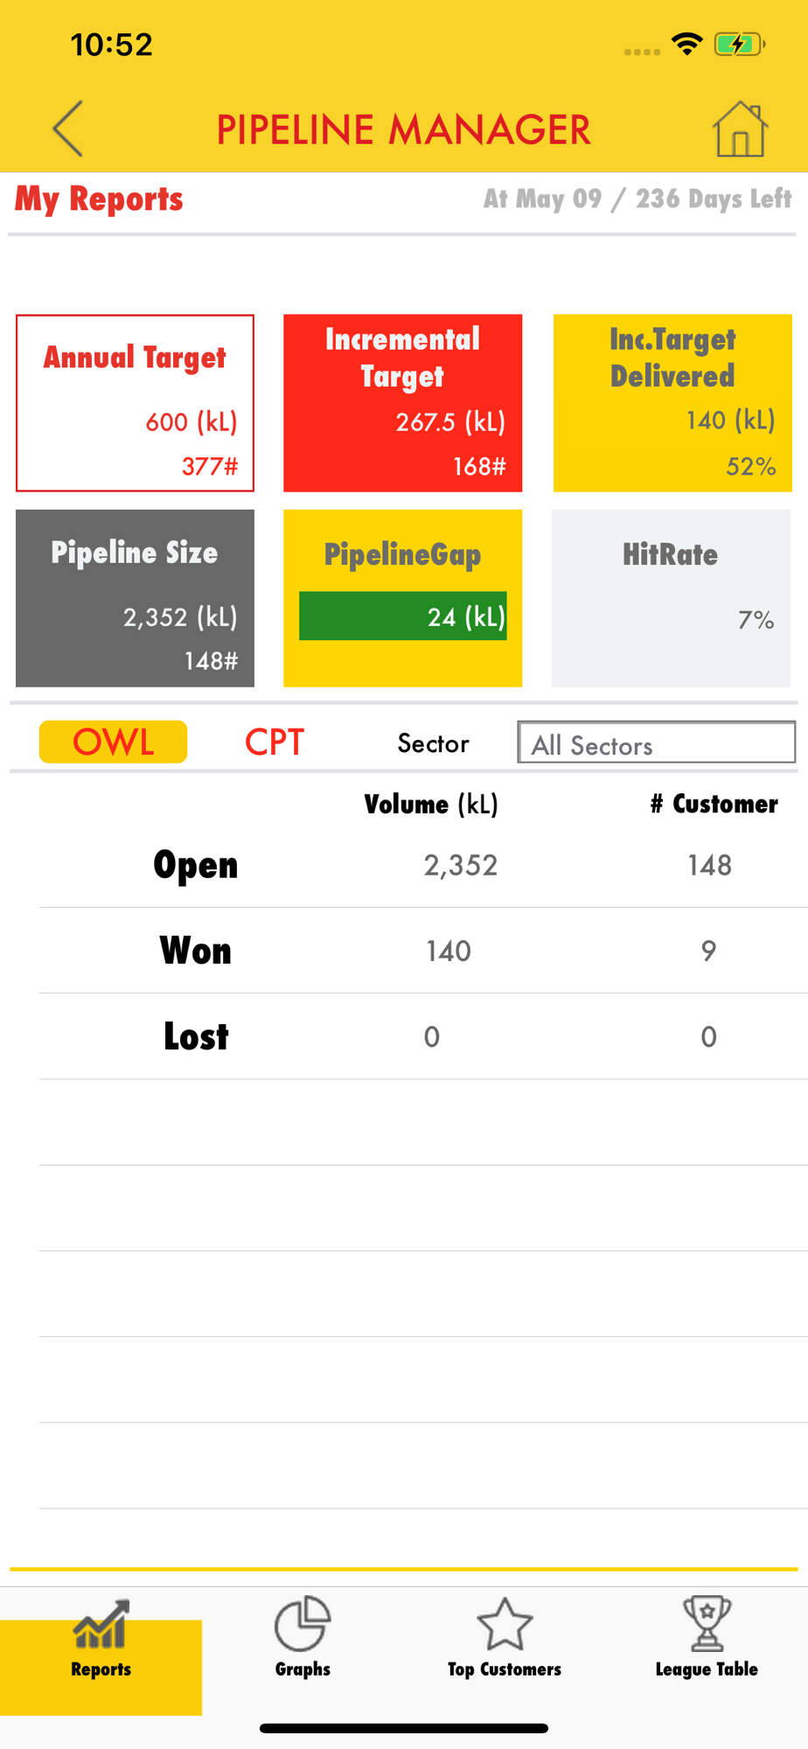Screen dimensions: 808x1749
Task: Tap the Inc.Target Delivered tile
Action: 672,403
